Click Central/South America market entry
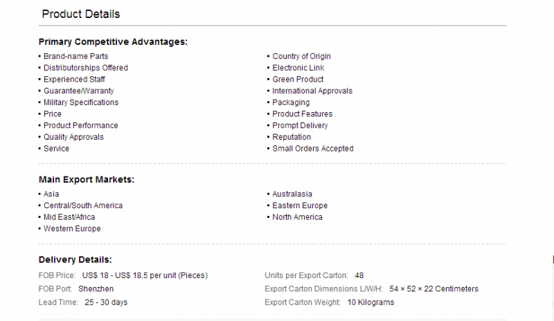Screen dimensions: 554x321 tap(83, 205)
